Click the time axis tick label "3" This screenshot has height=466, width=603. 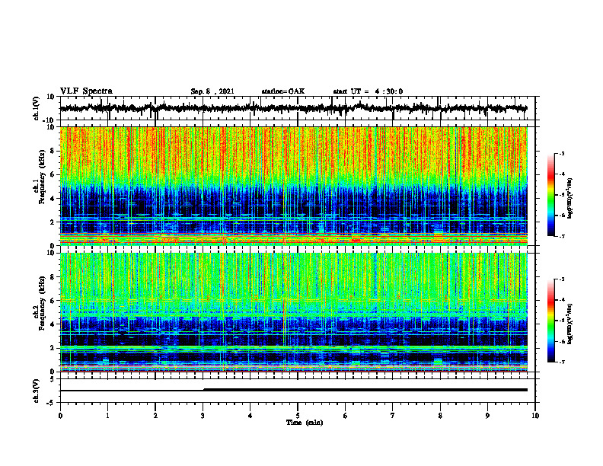coord(203,416)
